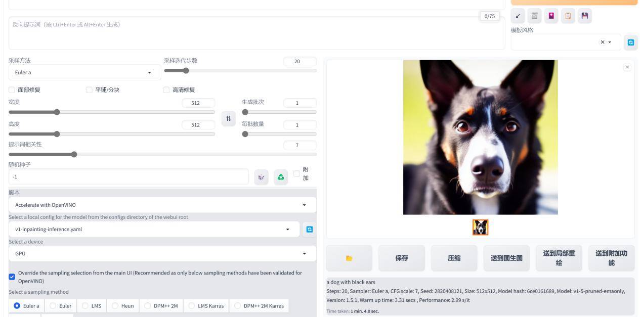Open output folder with yellow folder icon
This screenshot has height=317, width=641.
click(x=349, y=258)
